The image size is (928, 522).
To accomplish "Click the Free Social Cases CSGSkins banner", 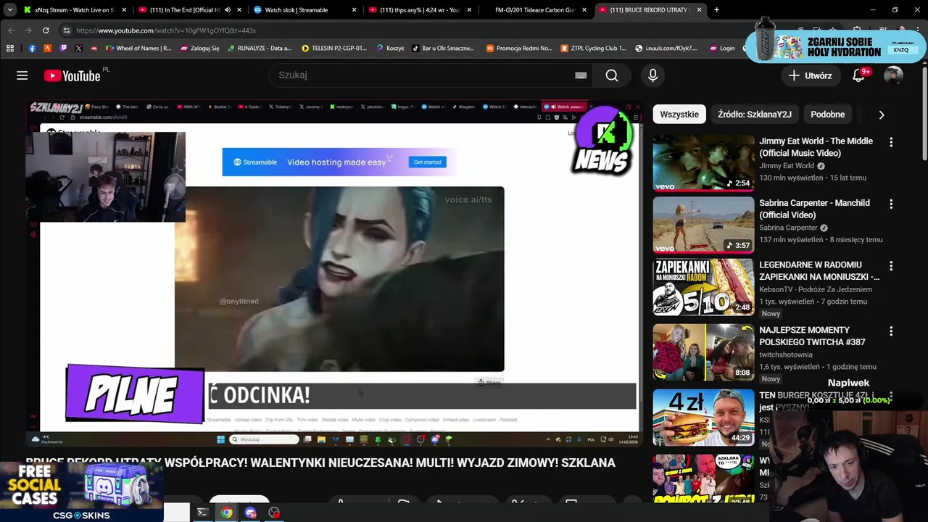I will 81,492.
